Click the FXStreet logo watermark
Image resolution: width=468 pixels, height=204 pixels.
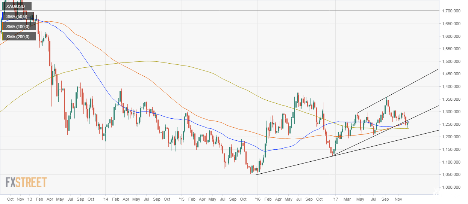[x=26, y=182]
